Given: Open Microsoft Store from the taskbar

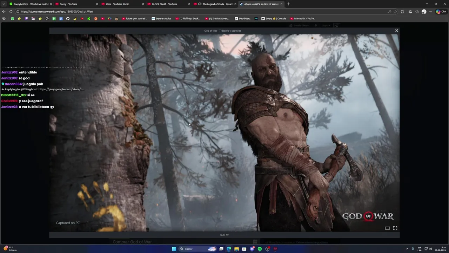Looking at the screenshot, I should click(x=244, y=249).
